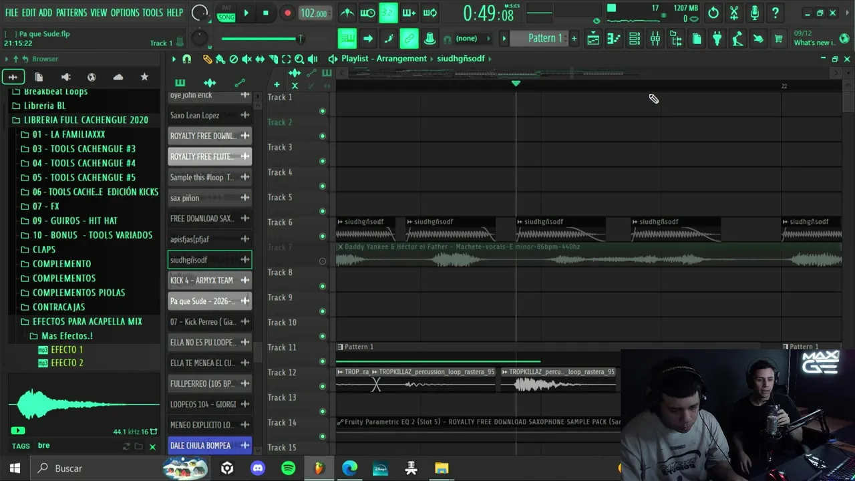The height and width of the screenshot is (481, 855).
Task: Clear the Browser search with the X button
Action: tap(152, 446)
